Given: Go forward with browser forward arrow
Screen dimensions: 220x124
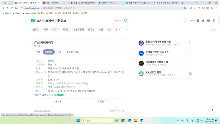Looking at the screenshot, I should click(8, 8).
